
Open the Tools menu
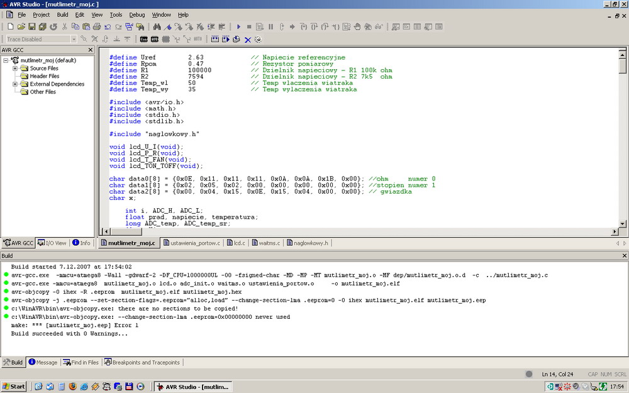click(x=116, y=15)
